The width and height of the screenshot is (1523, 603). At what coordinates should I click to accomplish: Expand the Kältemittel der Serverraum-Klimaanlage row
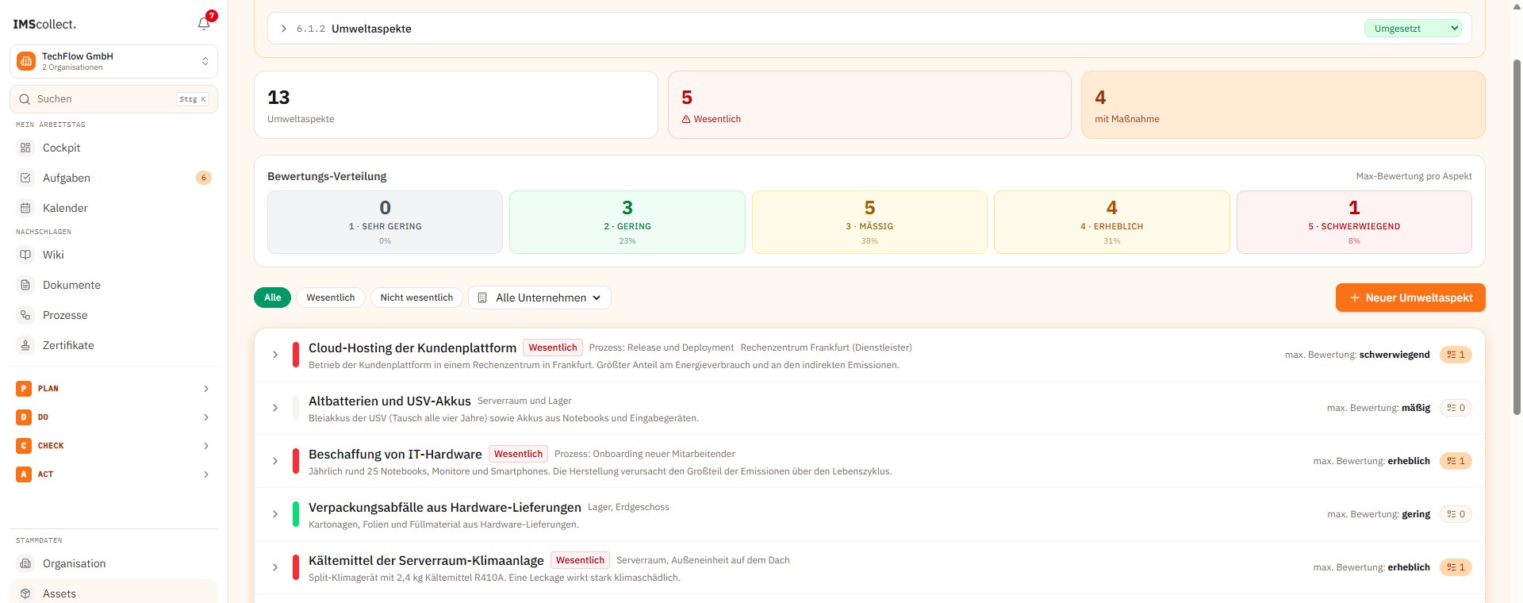(275, 567)
